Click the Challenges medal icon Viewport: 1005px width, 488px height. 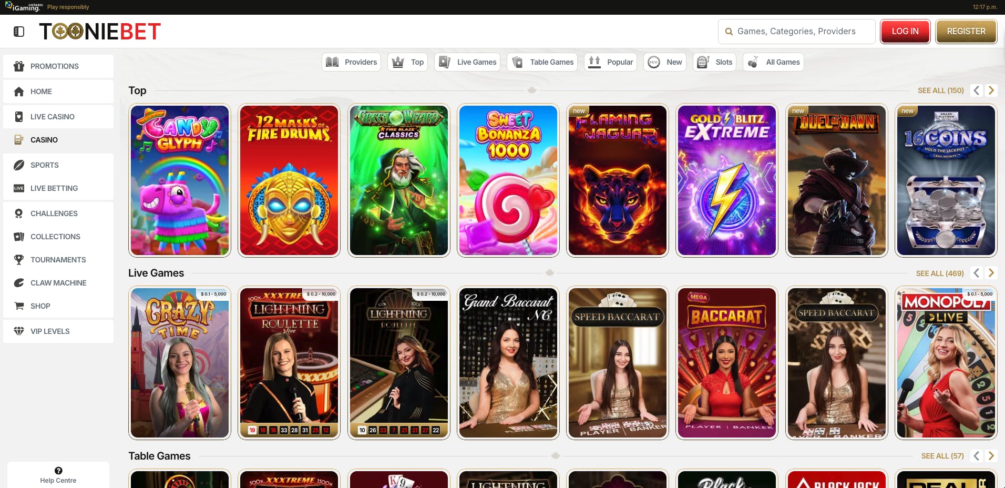(x=19, y=213)
